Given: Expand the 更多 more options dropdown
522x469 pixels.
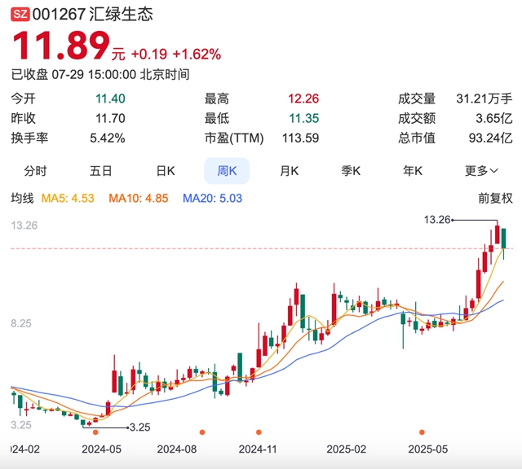Looking at the screenshot, I should [481, 171].
